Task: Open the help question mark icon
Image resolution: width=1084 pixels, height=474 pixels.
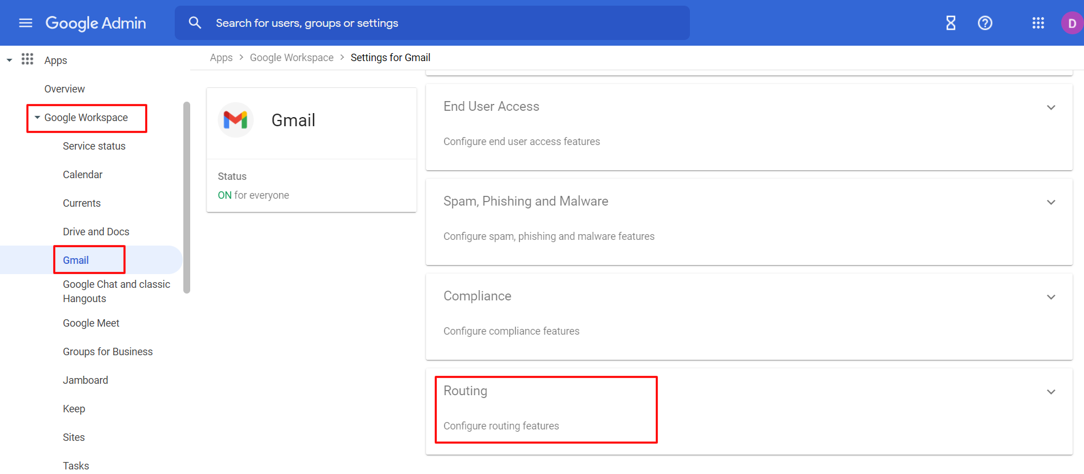Action: pos(985,23)
